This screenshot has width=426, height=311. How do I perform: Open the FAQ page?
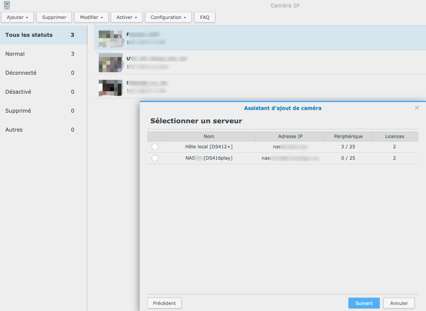[x=205, y=17]
